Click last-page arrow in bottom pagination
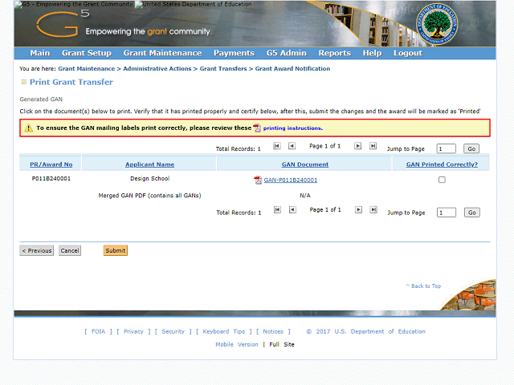 pyautogui.click(x=372, y=210)
